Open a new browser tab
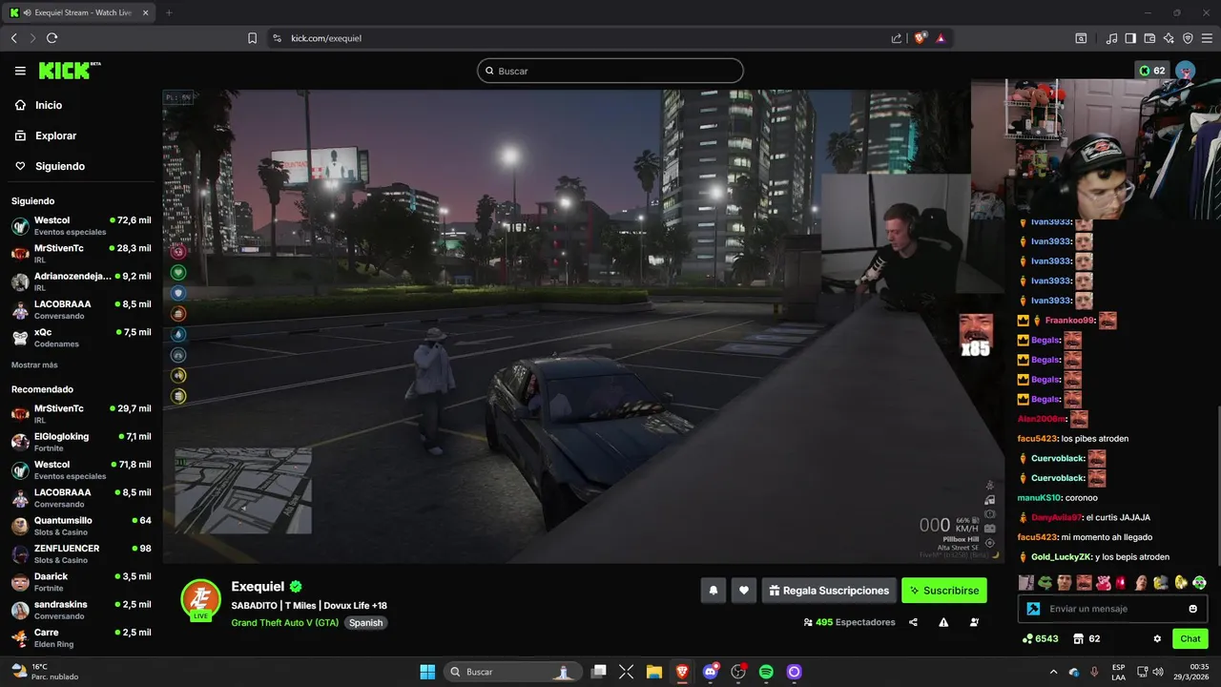The height and width of the screenshot is (687, 1221). tap(169, 12)
